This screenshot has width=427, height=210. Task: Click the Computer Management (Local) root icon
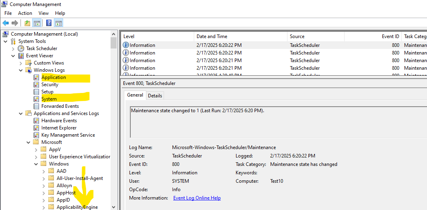6,34
